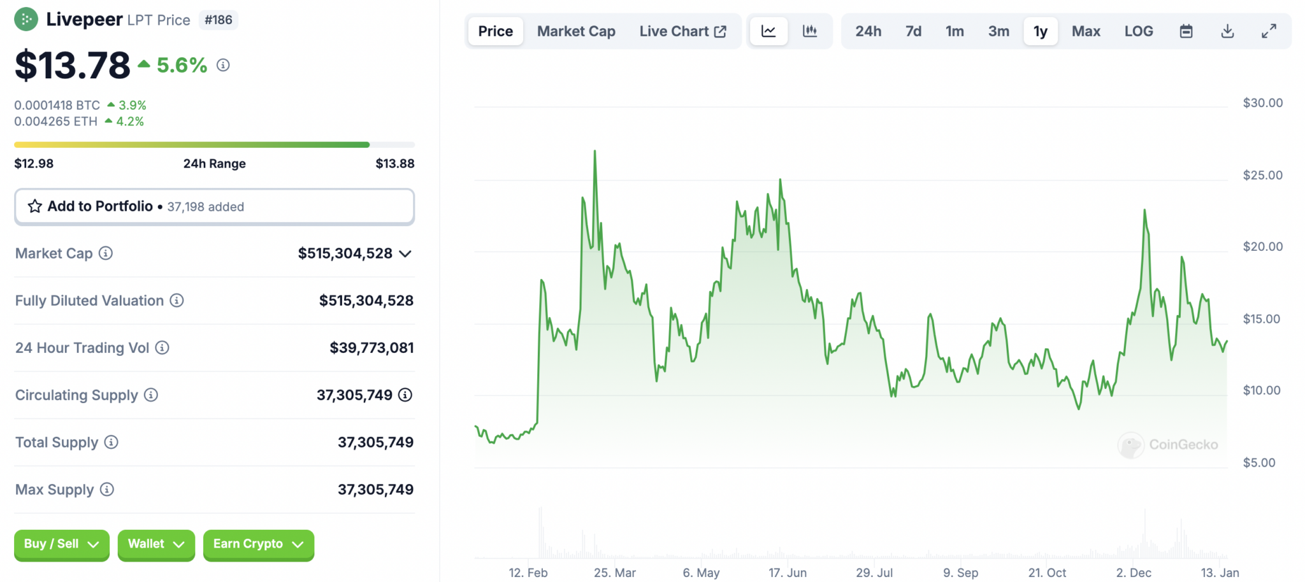Open the Earn Crypto menu

257,544
